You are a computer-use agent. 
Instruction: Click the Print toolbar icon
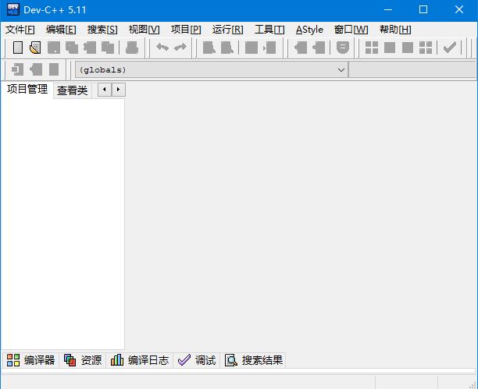[x=132, y=48]
